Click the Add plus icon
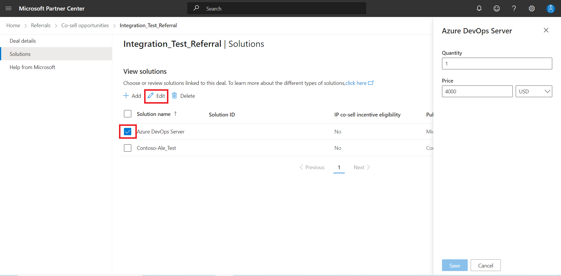This screenshot has height=276, width=561. coord(126,95)
